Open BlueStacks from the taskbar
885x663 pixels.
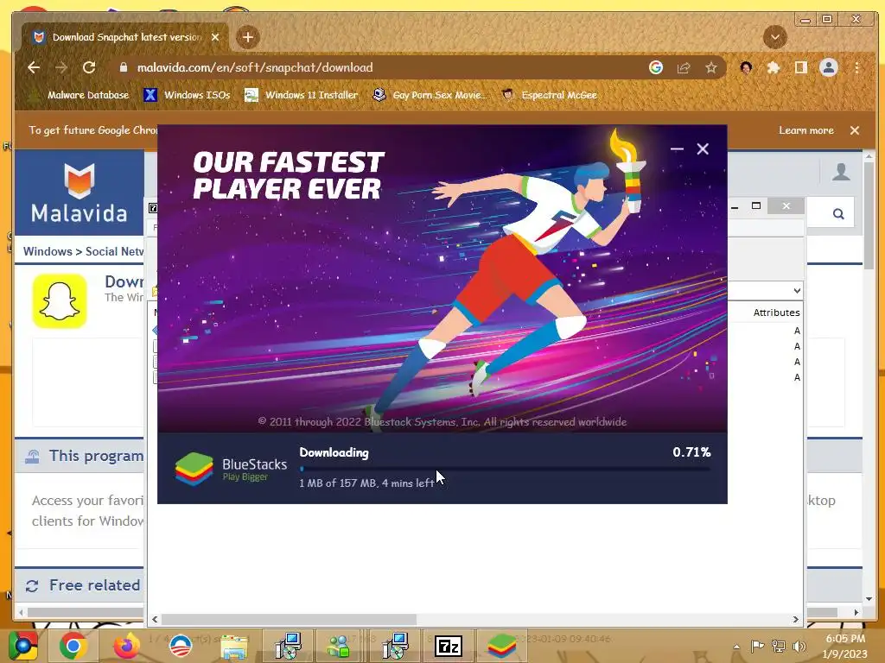click(x=502, y=646)
